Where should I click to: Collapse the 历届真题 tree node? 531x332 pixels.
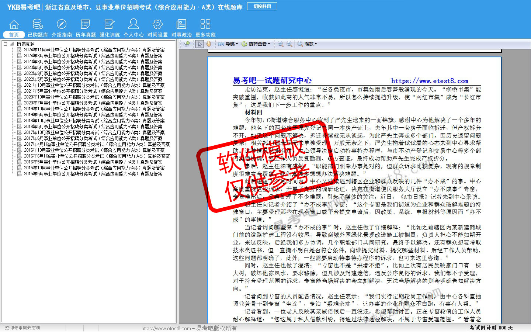[6, 44]
